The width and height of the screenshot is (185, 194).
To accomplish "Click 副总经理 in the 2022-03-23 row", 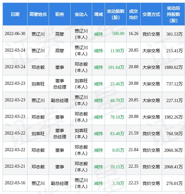I will [60, 100].
